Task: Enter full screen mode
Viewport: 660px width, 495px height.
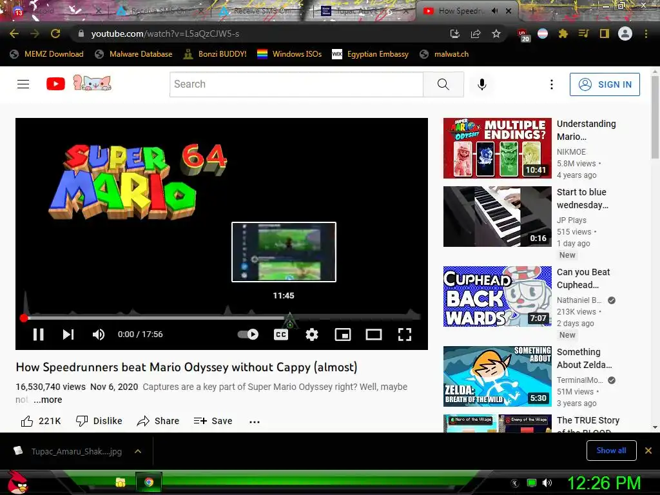Action: point(405,335)
